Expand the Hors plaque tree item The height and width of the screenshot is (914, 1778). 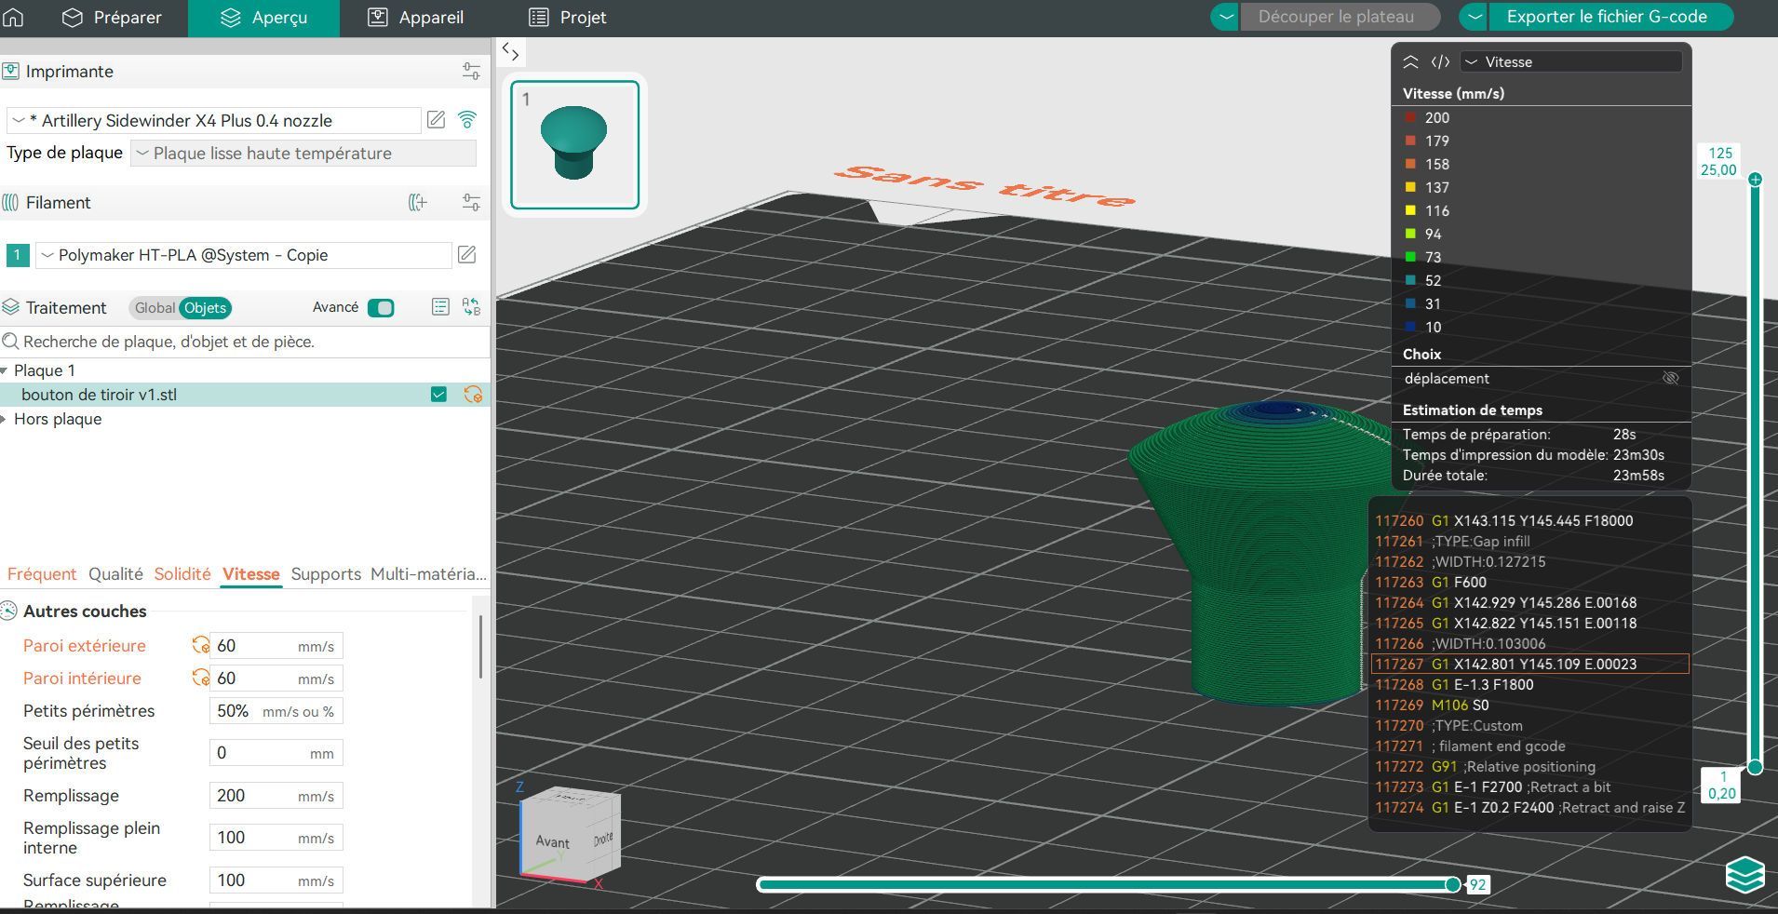(x=5, y=419)
